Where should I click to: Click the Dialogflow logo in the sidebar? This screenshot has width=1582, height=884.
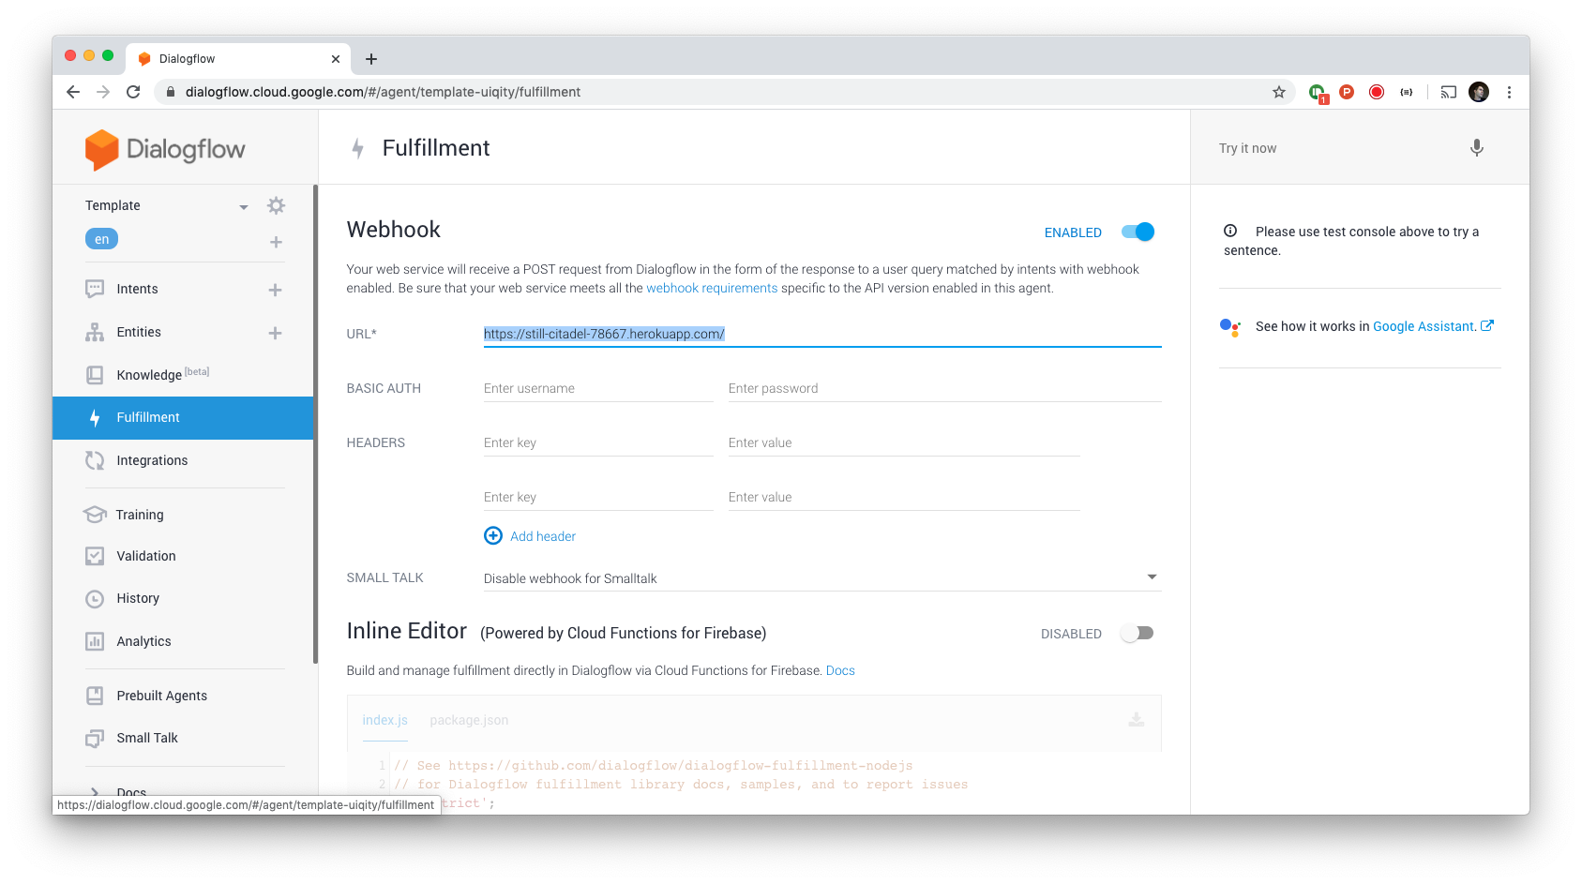coord(165,149)
